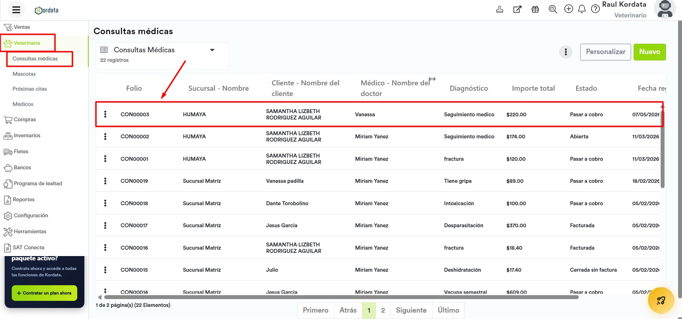Click Siguiente pagination button
The image size is (682, 319).
point(411,310)
